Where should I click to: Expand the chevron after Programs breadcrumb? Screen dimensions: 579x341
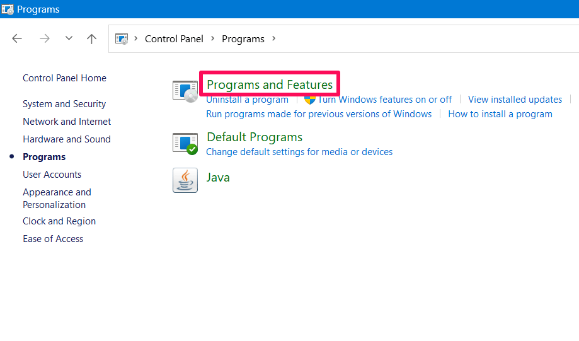pos(273,38)
